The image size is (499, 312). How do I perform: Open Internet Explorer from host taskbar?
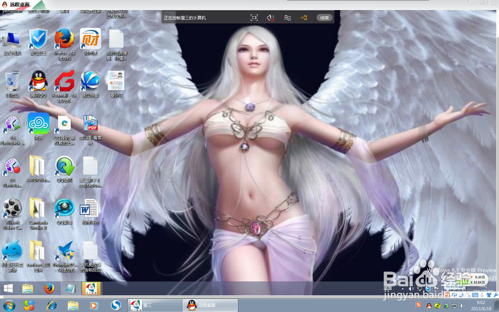(x=51, y=306)
